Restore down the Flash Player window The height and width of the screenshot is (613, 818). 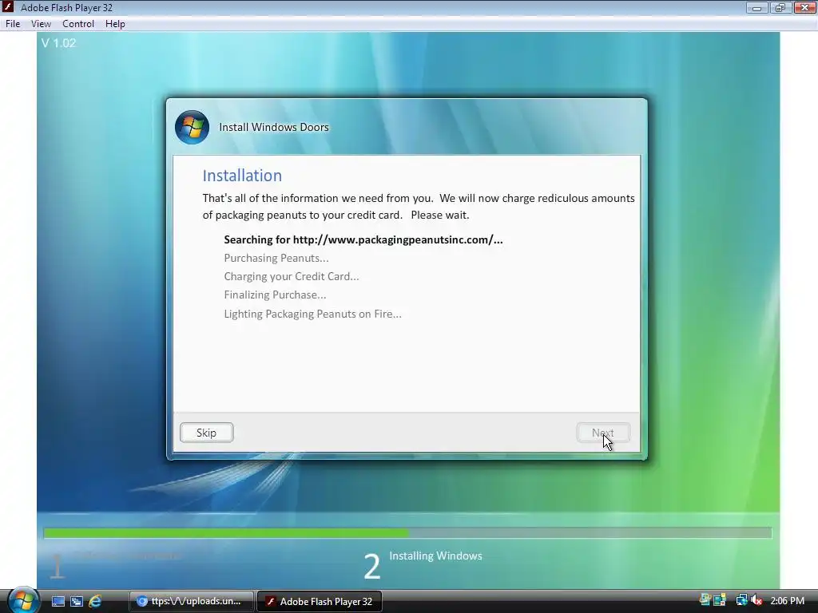(780, 8)
